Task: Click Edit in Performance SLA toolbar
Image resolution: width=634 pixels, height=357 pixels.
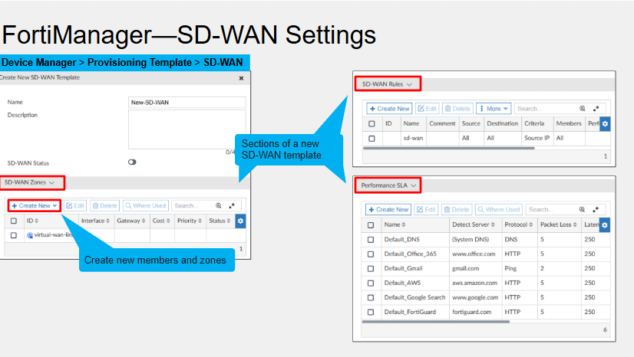Action: click(426, 210)
